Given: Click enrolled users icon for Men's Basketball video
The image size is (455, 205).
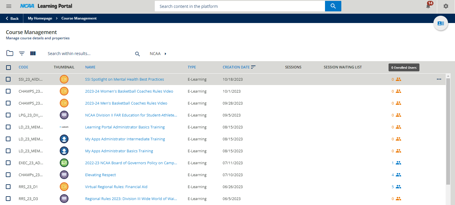Looking at the screenshot, I should [x=398, y=103].
